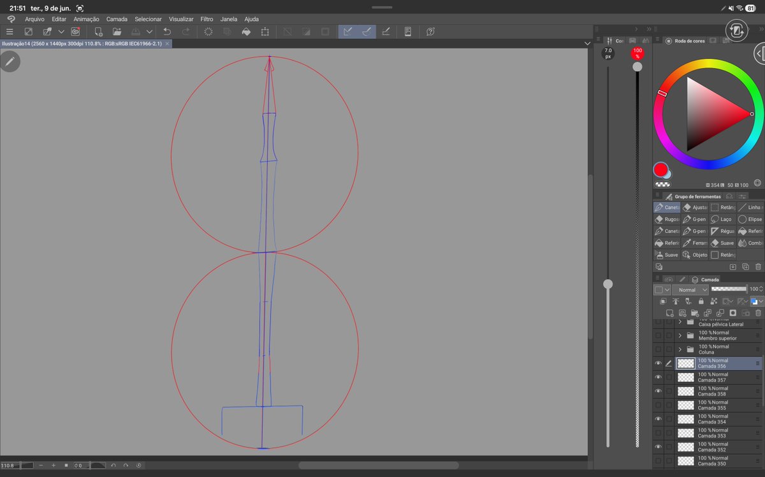Click the rotate-canvas round button top right
The height and width of the screenshot is (477, 765).
click(x=736, y=31)
